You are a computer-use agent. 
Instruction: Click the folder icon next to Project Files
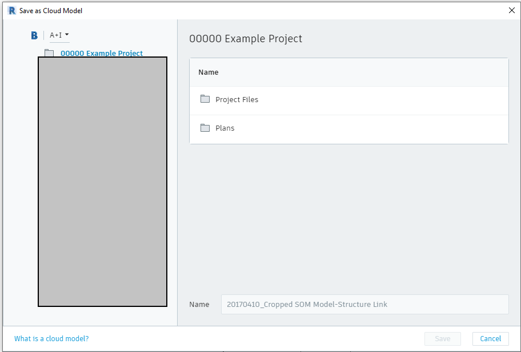click(x=205, y=99)
